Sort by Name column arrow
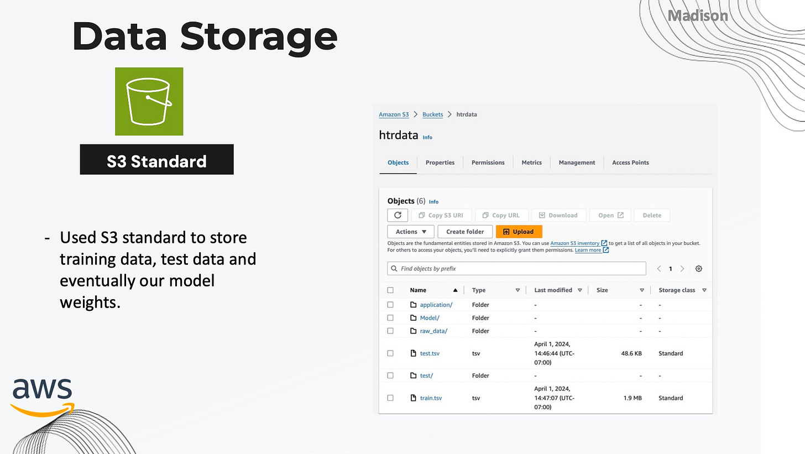The image size is (805, 454). (455, 290)
